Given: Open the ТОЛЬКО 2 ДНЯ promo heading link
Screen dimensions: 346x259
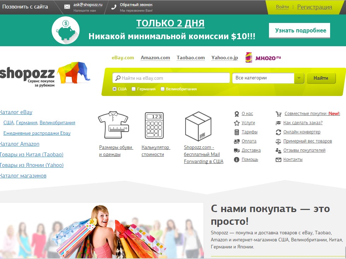Looking at the screenshot, I should (170, 23).
